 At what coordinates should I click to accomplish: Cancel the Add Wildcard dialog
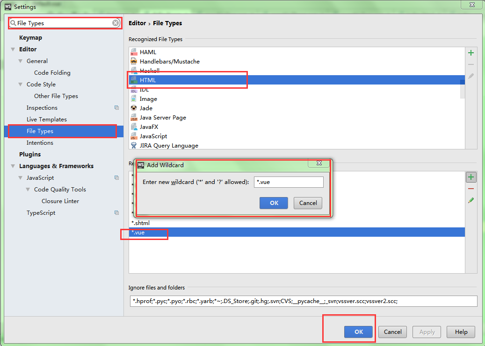point(308,203)
